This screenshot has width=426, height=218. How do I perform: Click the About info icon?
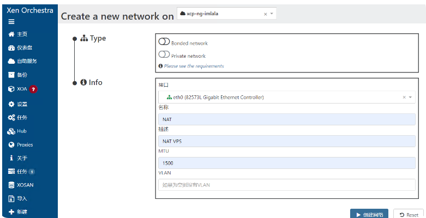point(11,158)
